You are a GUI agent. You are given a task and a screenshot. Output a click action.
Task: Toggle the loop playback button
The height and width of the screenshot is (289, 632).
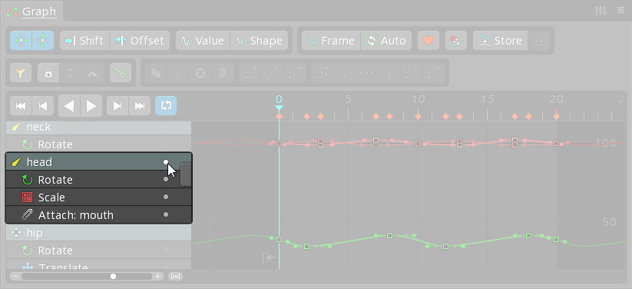(x=166, y=106)
